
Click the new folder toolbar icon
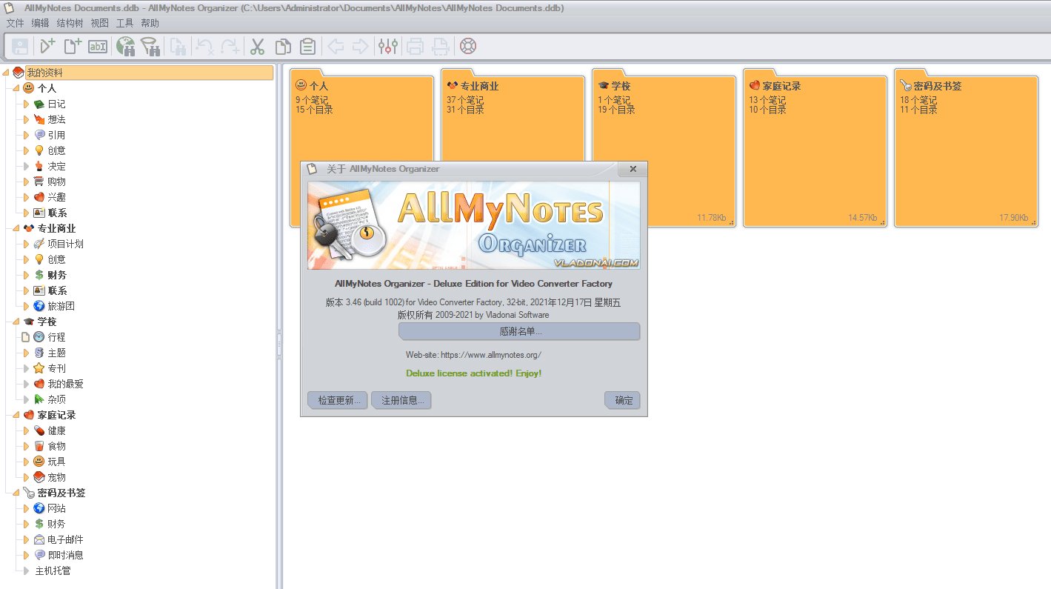tap(47, 47)
